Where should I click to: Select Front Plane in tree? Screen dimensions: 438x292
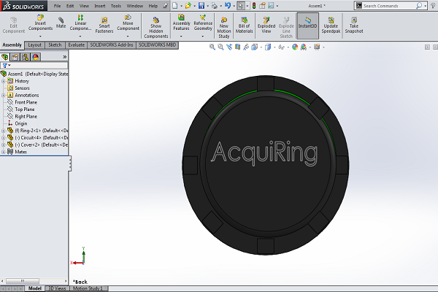point(26,102)
